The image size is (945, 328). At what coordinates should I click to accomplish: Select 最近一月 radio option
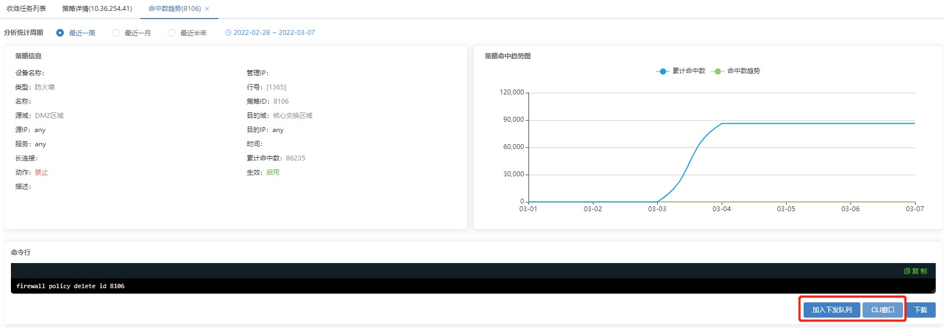point(116,33)
